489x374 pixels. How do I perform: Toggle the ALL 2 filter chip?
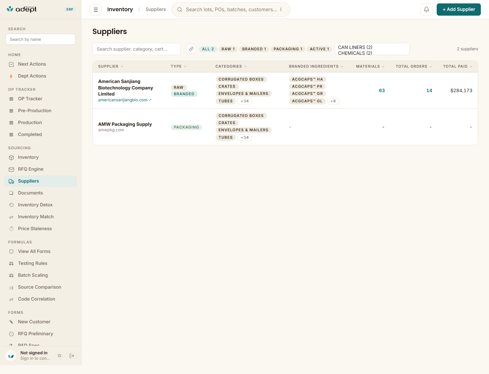(x=208, y=49)
